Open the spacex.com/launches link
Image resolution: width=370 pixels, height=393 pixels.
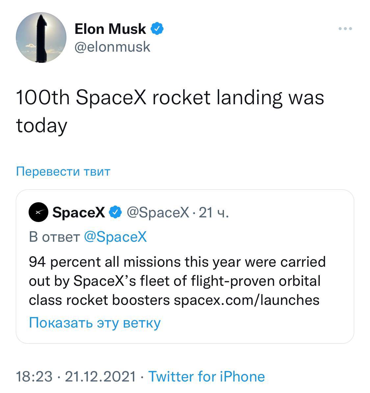click(246, 300)
